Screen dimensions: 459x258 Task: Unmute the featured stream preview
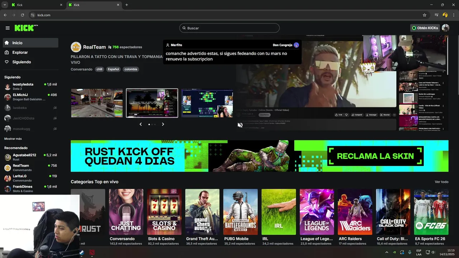tap(240, 125)
